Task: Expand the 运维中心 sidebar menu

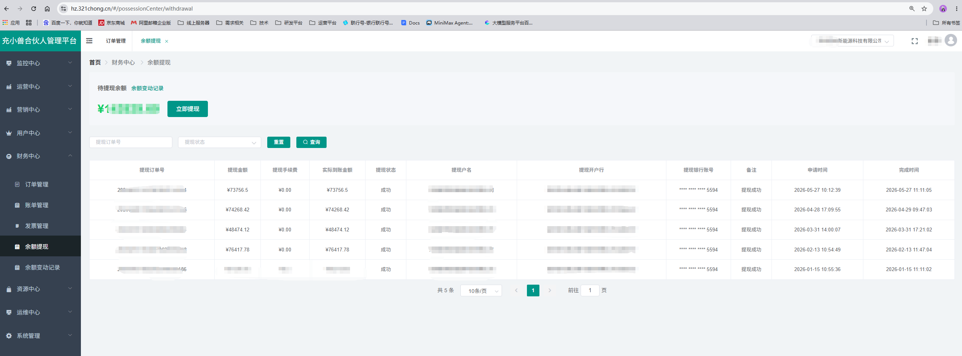Action: [x=40, y=312]
